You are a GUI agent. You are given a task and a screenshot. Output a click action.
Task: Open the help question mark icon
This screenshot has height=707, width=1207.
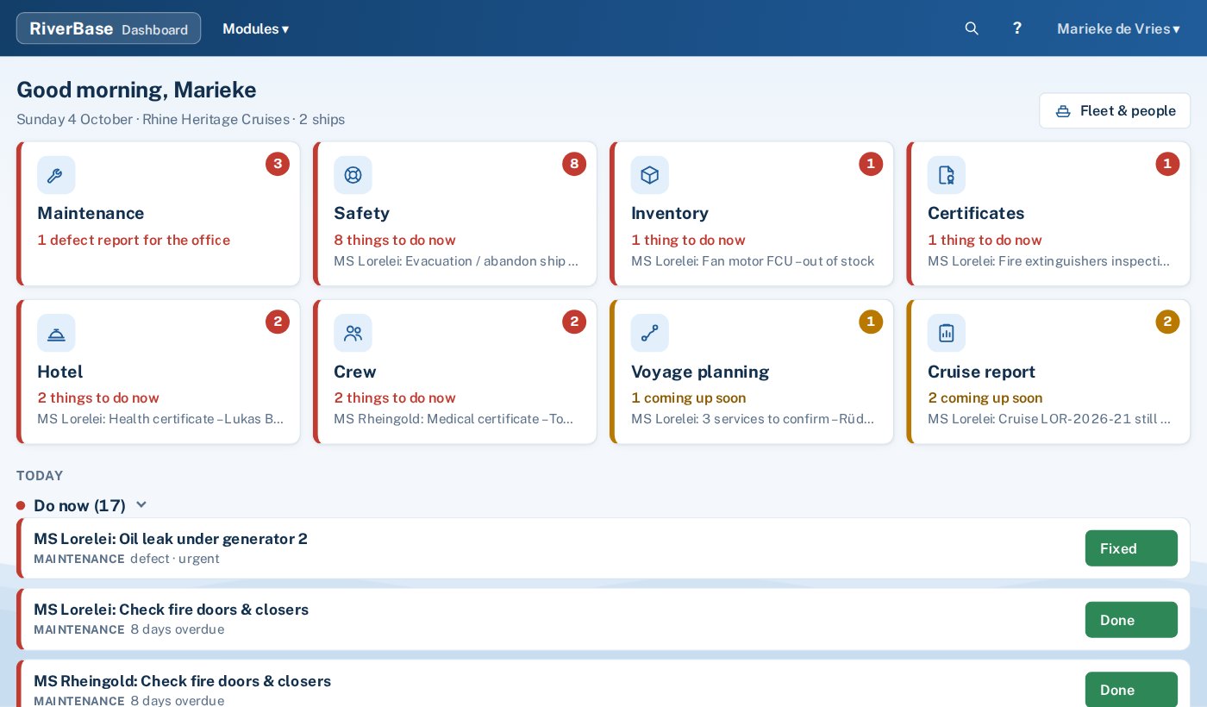tap(1017, 28)
